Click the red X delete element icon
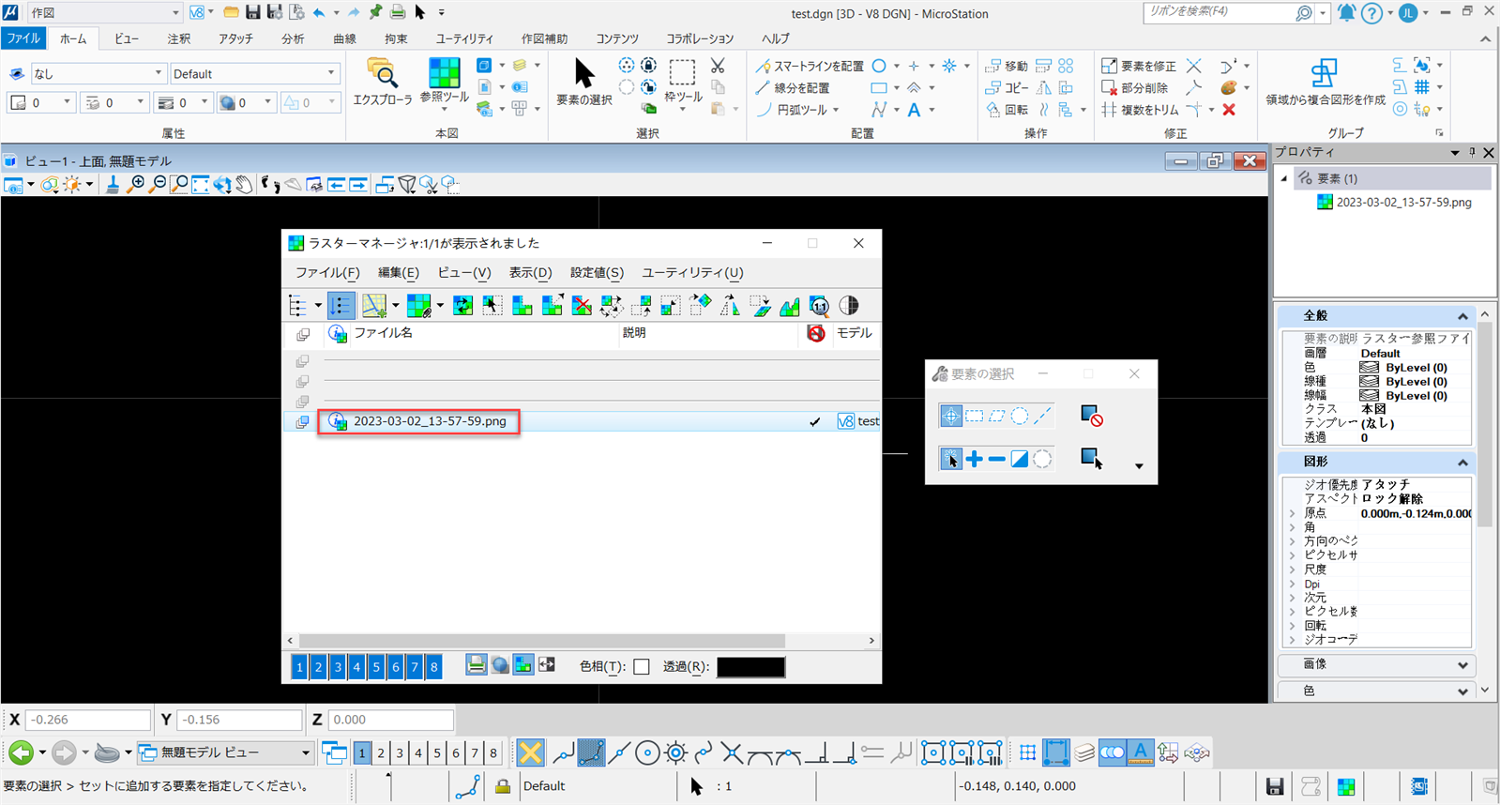This screenshot has height=805, width=1500. 1229,110
